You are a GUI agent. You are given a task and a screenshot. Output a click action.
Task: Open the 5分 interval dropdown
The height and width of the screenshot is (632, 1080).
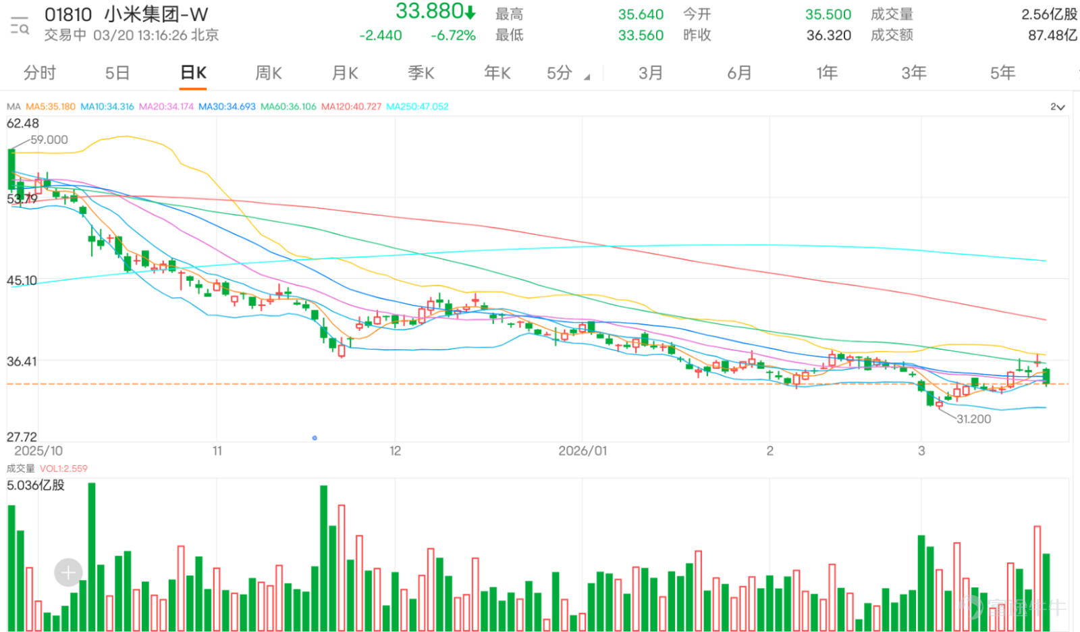568,73
